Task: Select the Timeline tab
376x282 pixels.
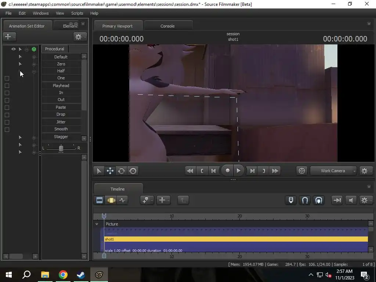Action: tap(117, 189)
